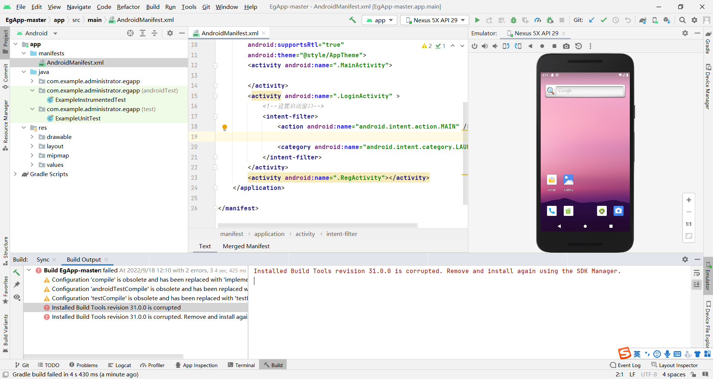Screen dimensions: 713x379
Task: Run the app with the green play icon
Action: point(478,20)
